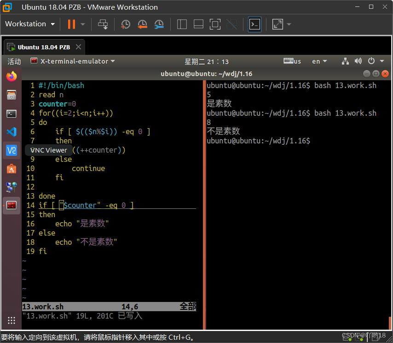Open Firefox from the Ubuntu dock
393x343 pixels.
[x=12, y=77]
